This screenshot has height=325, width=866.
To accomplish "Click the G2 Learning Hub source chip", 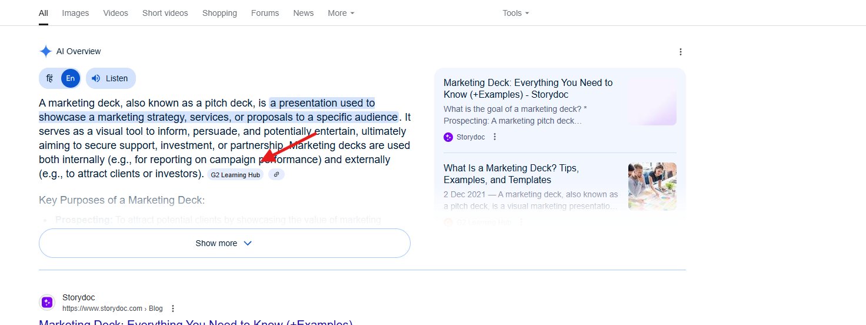I will tap(235, 174).
